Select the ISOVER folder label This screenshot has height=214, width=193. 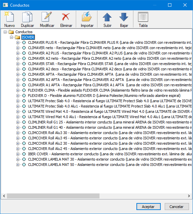(x=28, y=37)
